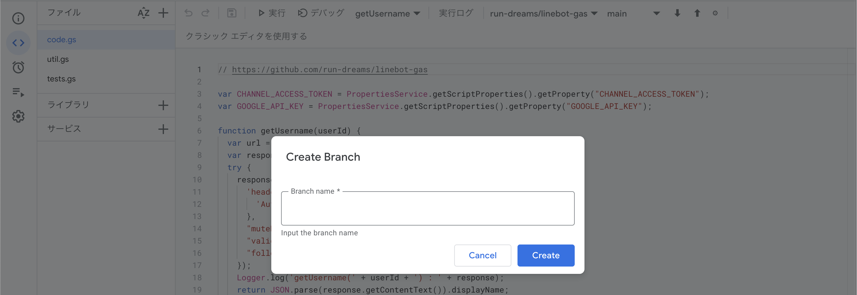The height and width of the screenshot is (295, 857).
Task: Click 'function getUsername(userId)' on line 6
Action: click(284, 131)
